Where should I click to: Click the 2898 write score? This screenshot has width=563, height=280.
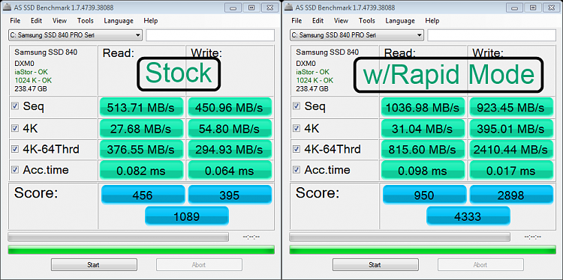coord(511,195)
